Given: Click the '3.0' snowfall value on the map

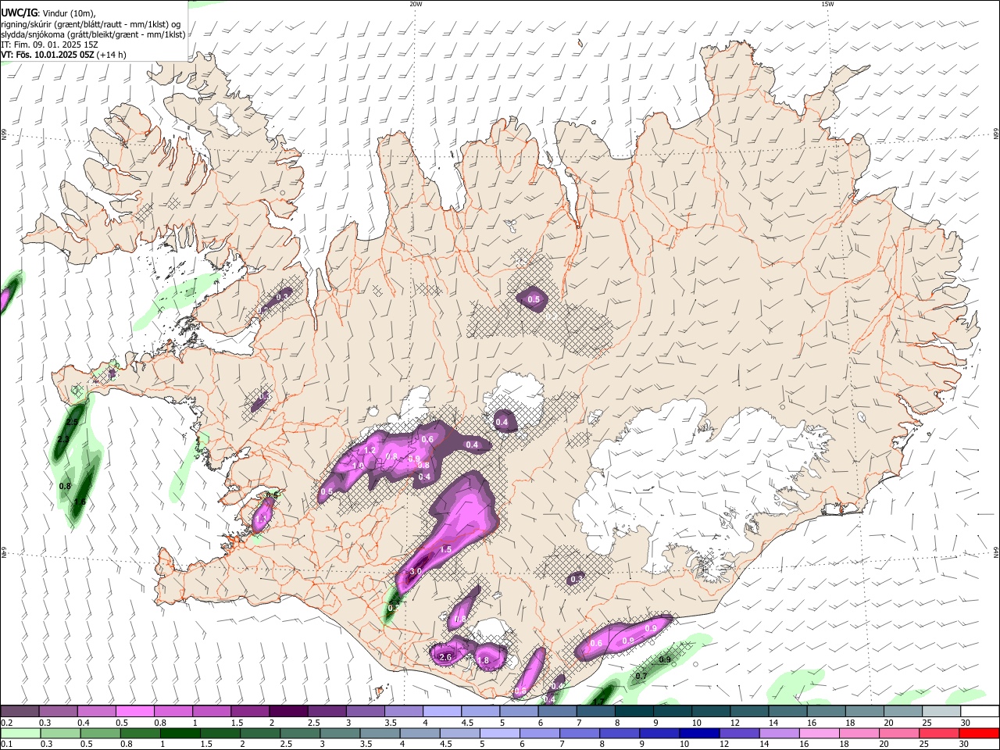Looking at the screenshot, I should click(416, 572).
